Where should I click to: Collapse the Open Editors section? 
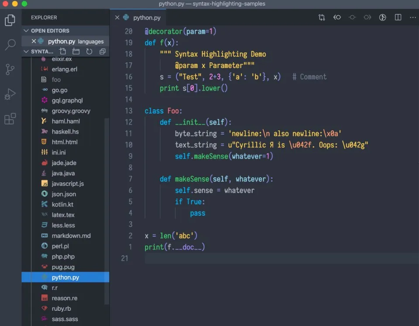point(26,31)
